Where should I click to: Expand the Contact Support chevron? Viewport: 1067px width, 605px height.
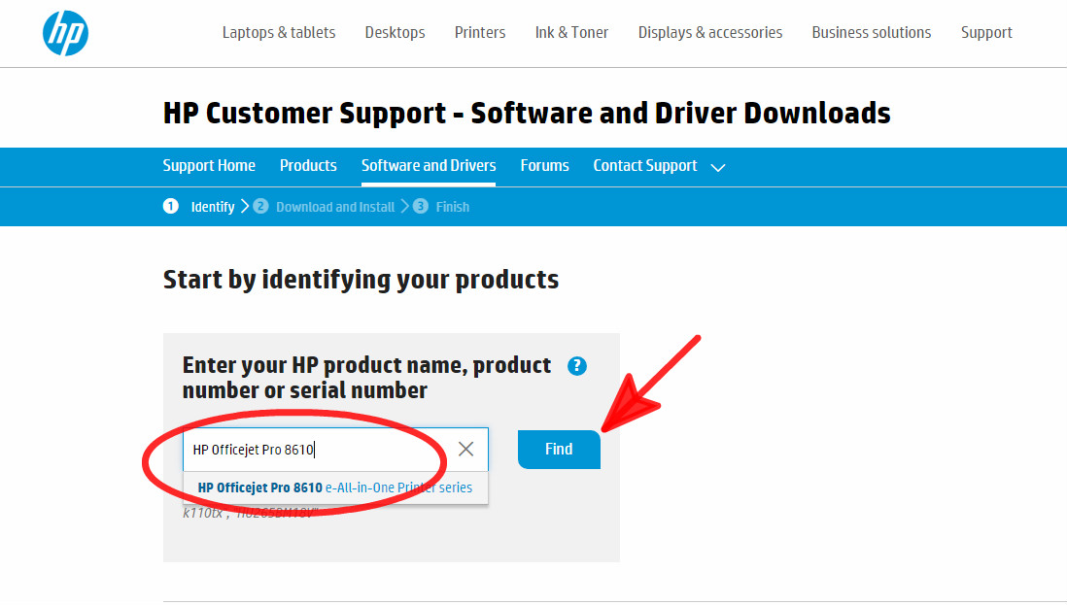point(718,167)
